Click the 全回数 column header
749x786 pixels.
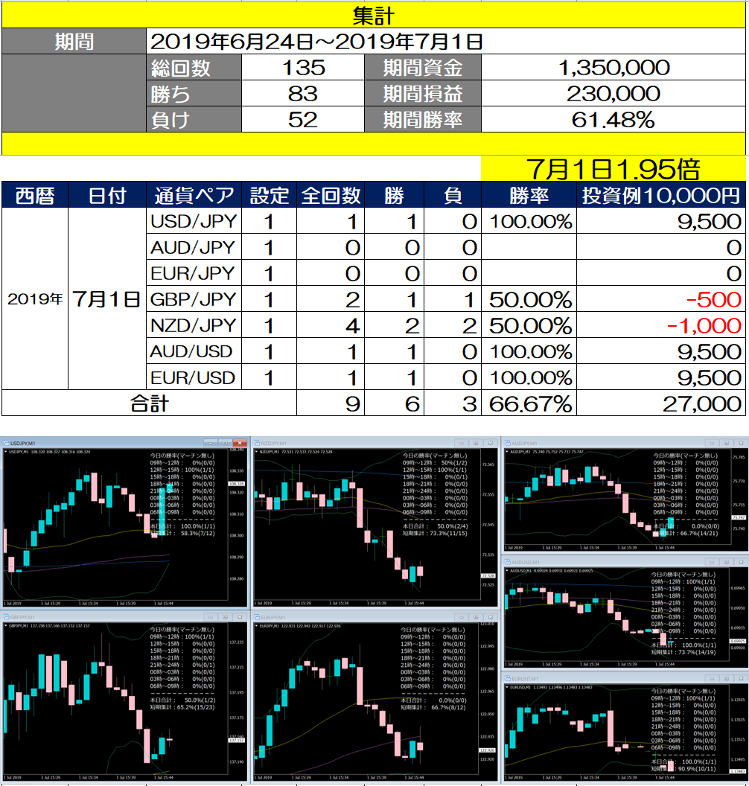pos(331,195)
